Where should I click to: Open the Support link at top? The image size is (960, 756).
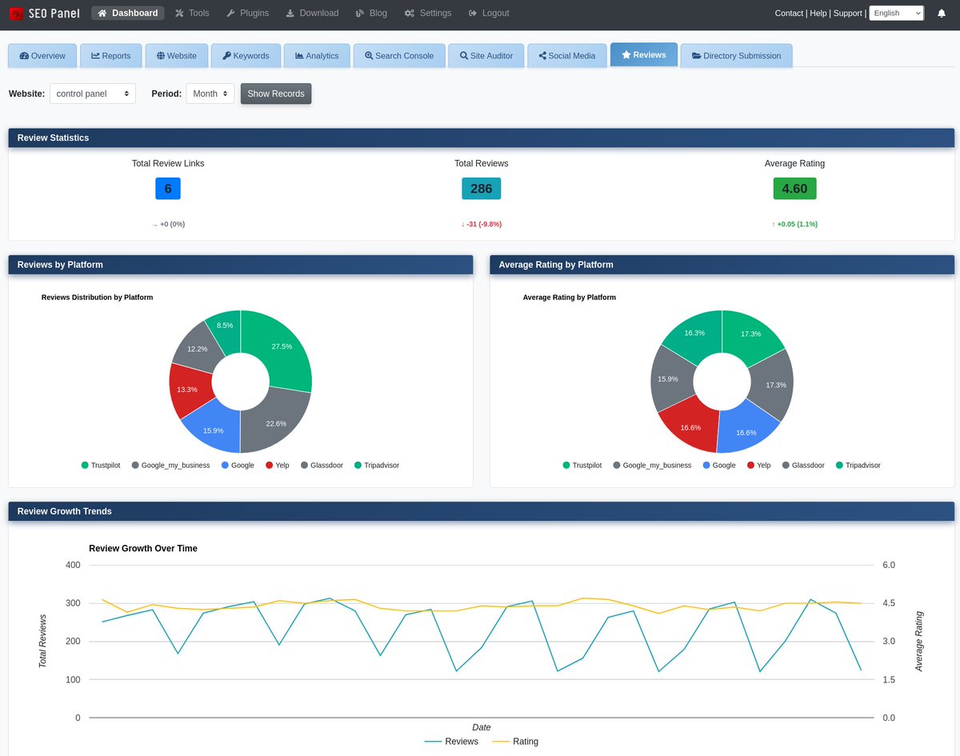(848, 13)
